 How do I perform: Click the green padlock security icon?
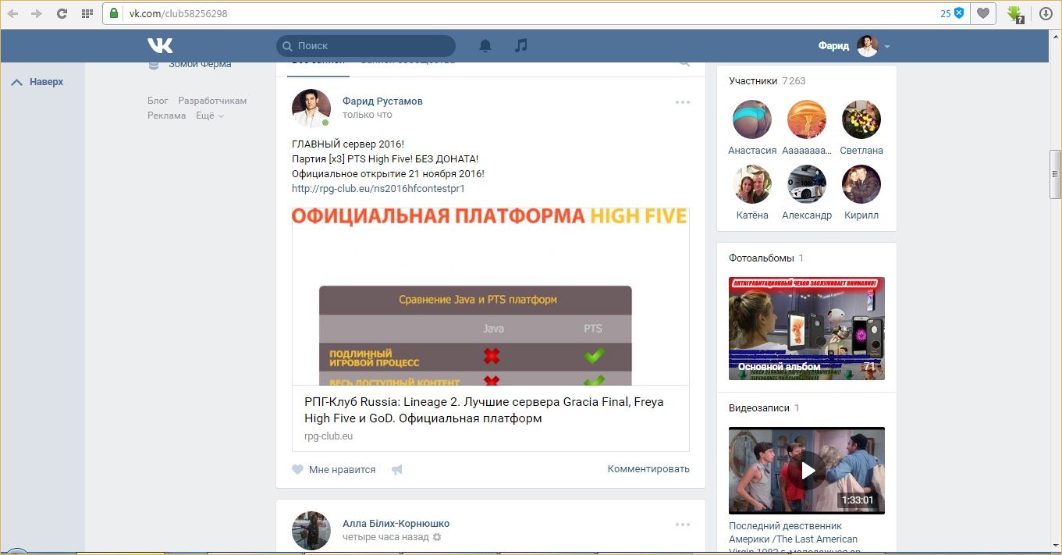[x=114, y=13]
